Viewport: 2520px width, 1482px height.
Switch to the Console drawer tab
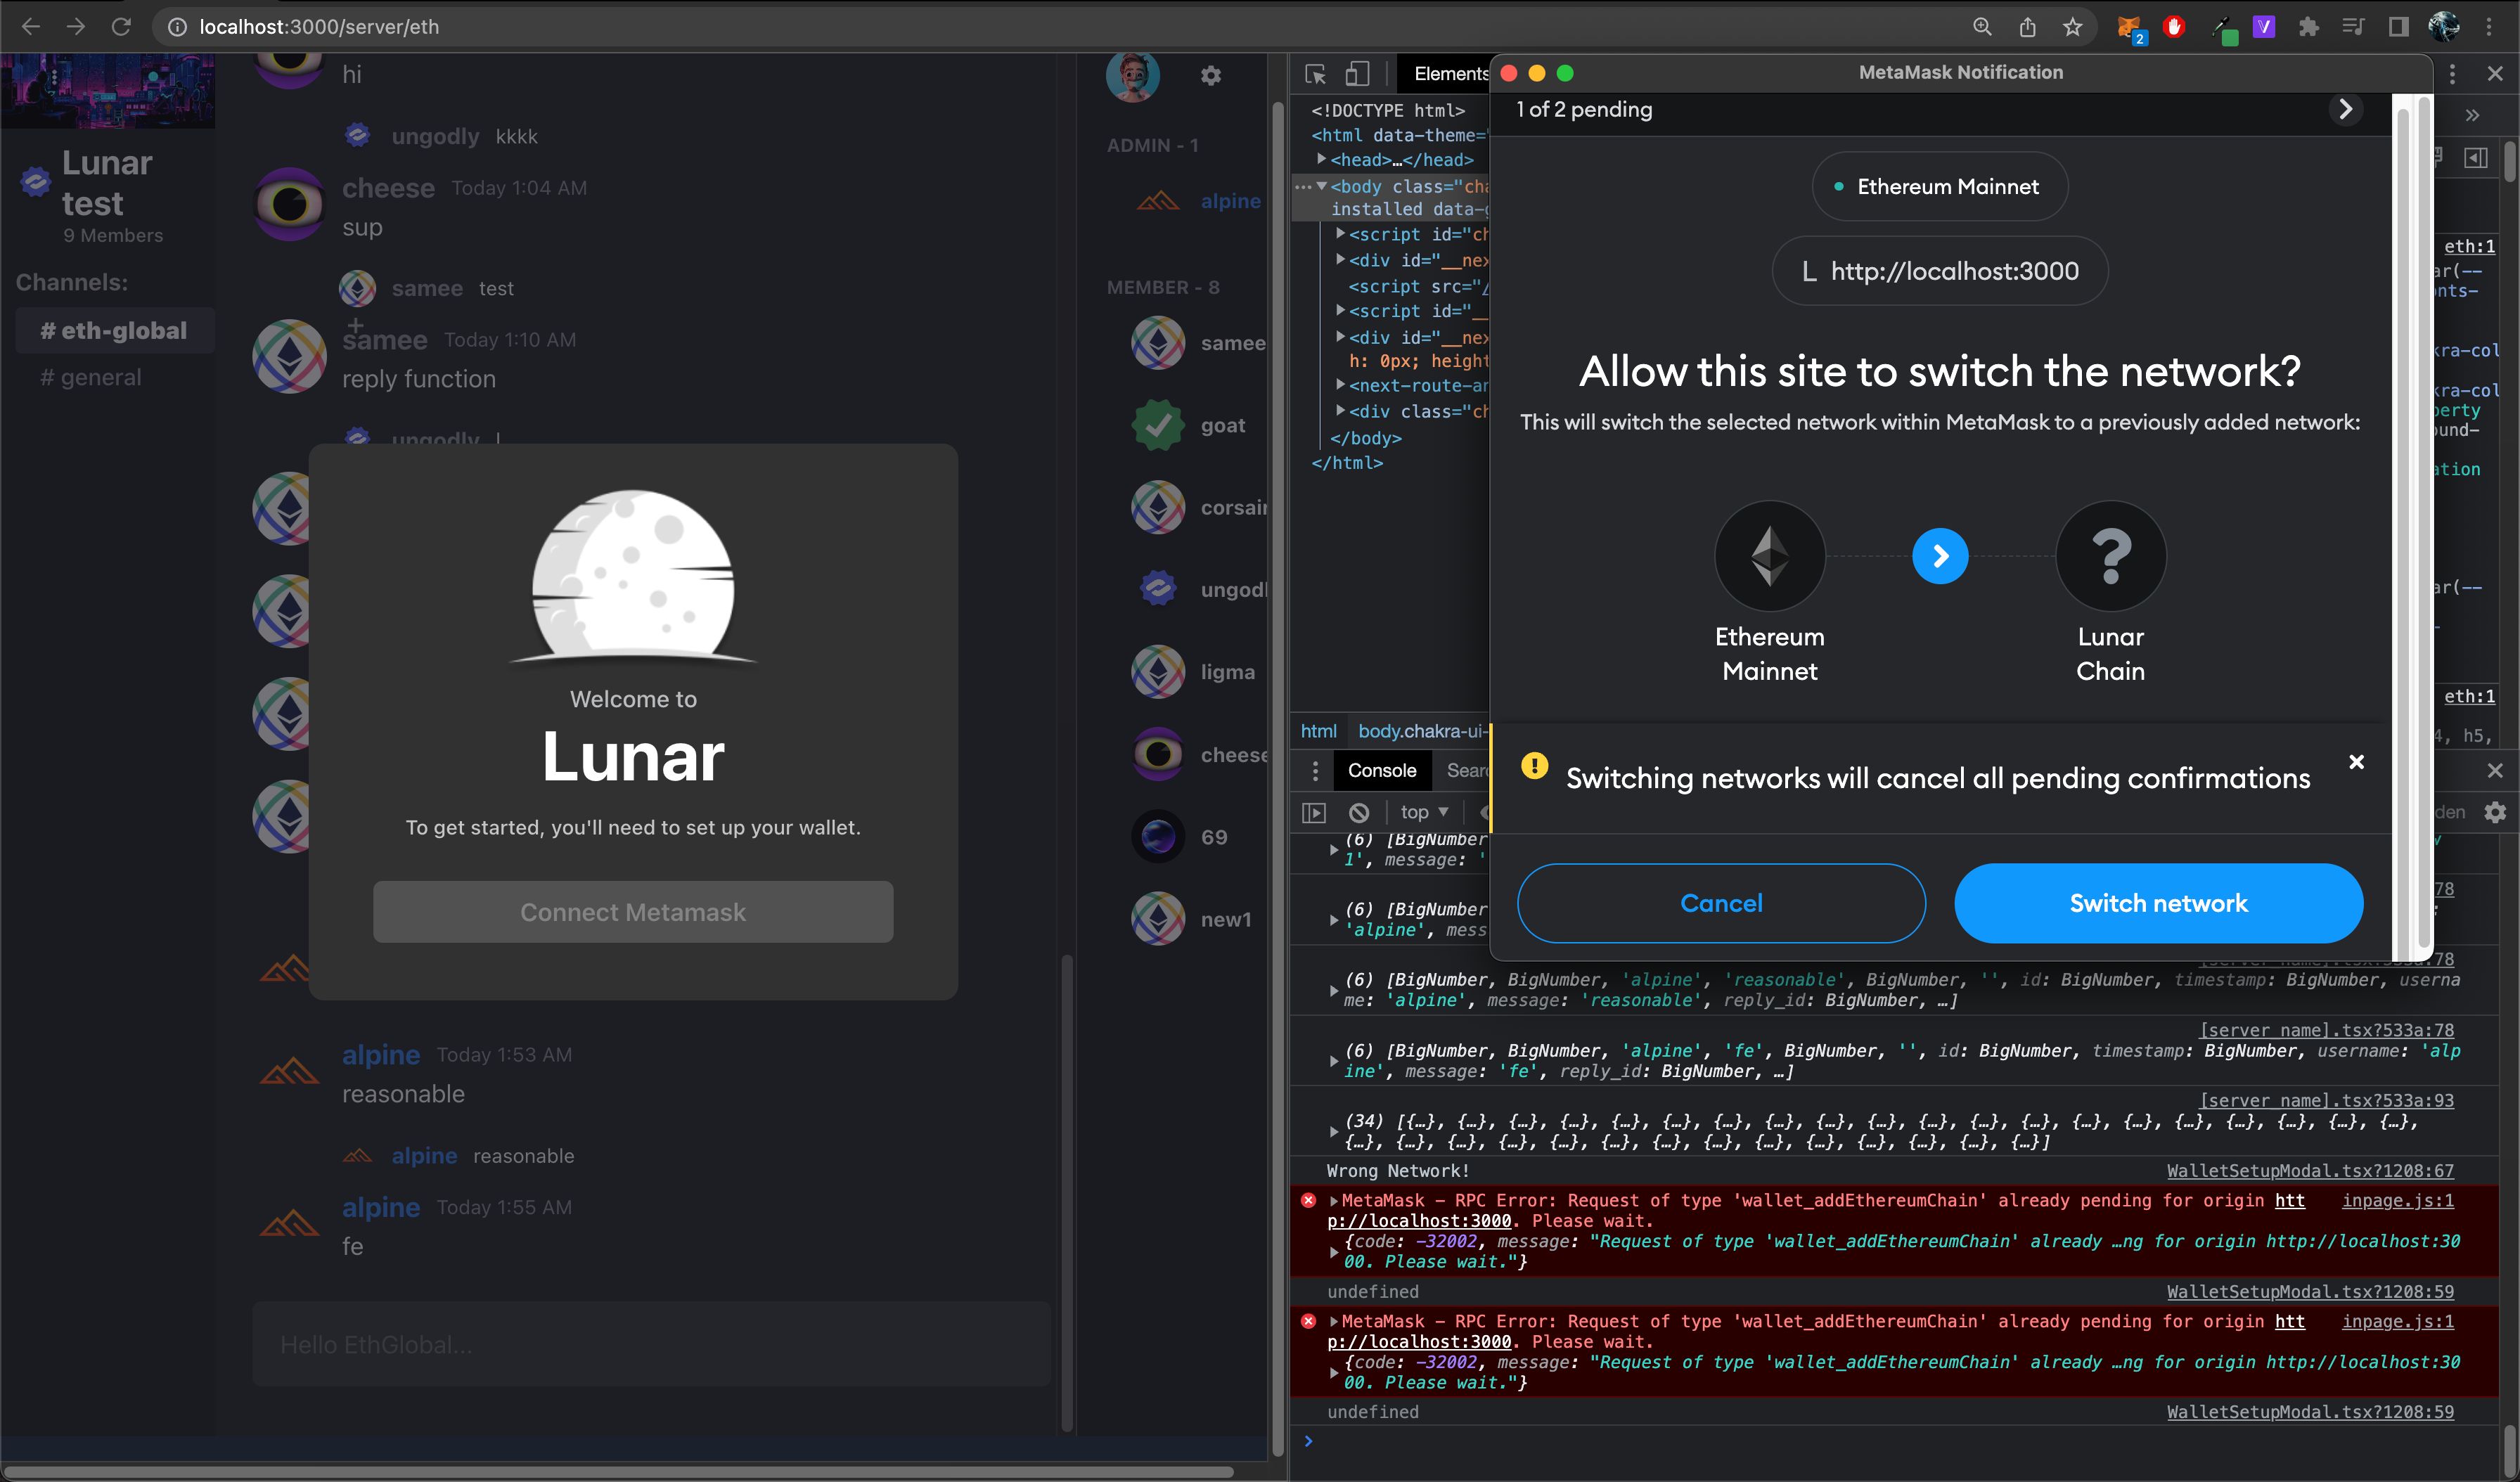pyautogui.click(x=1381, y=770)
